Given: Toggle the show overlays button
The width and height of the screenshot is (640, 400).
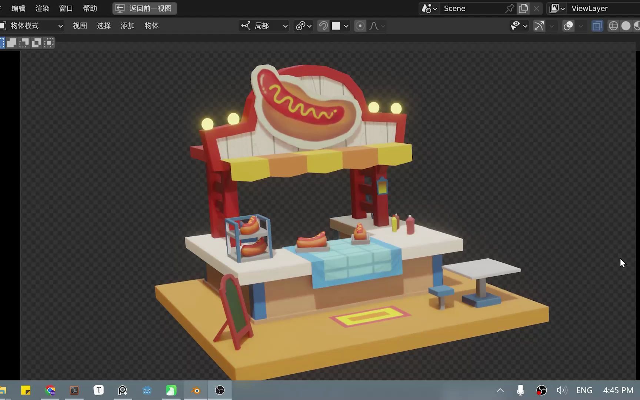Looking at the screenshot, I should 568,26.
